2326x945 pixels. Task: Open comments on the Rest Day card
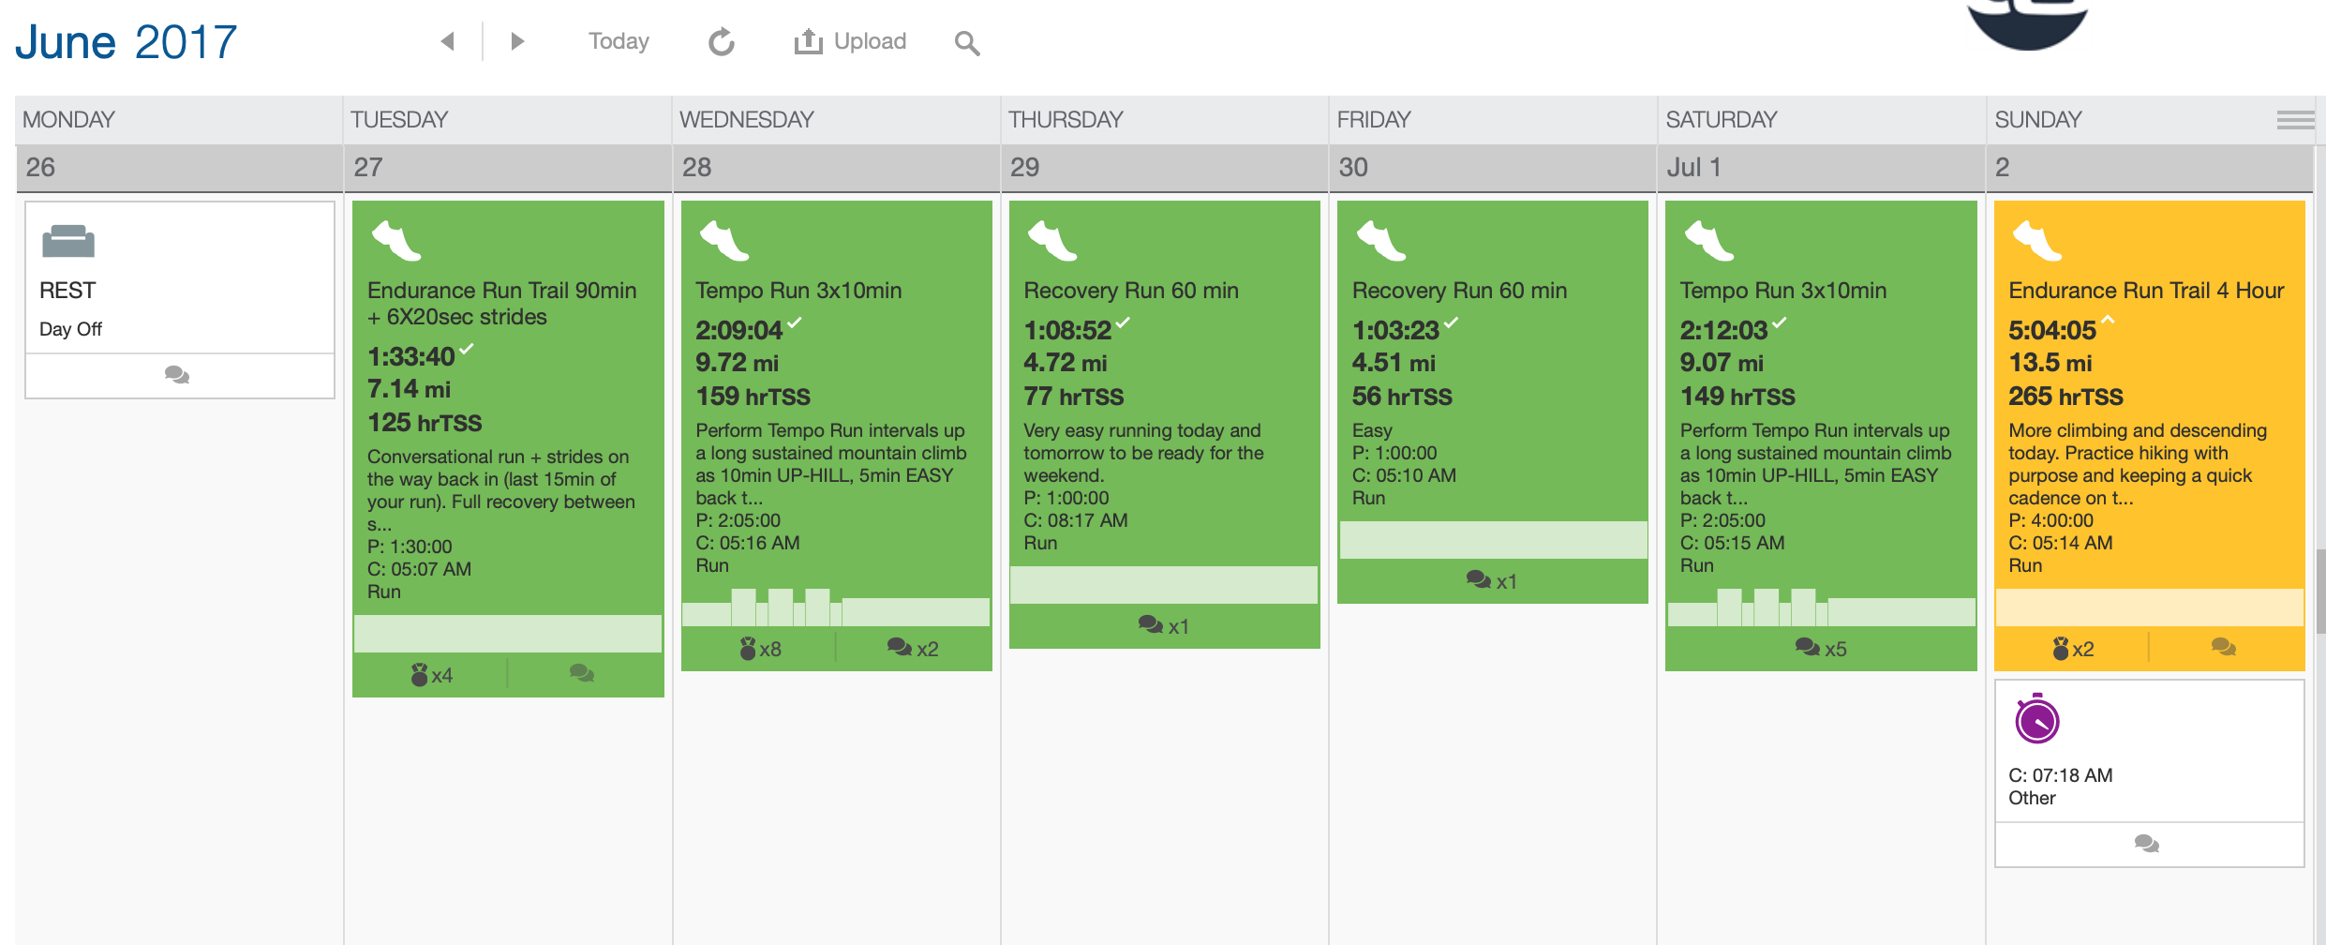(x=177, y=376)
